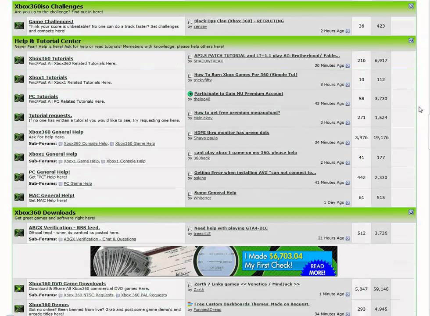View user Melnickov's profile

click(203, 118)
